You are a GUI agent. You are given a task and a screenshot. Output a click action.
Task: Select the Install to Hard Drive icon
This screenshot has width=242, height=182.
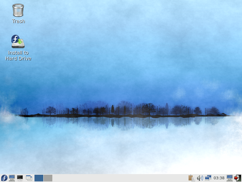click(x=18, y=42)
